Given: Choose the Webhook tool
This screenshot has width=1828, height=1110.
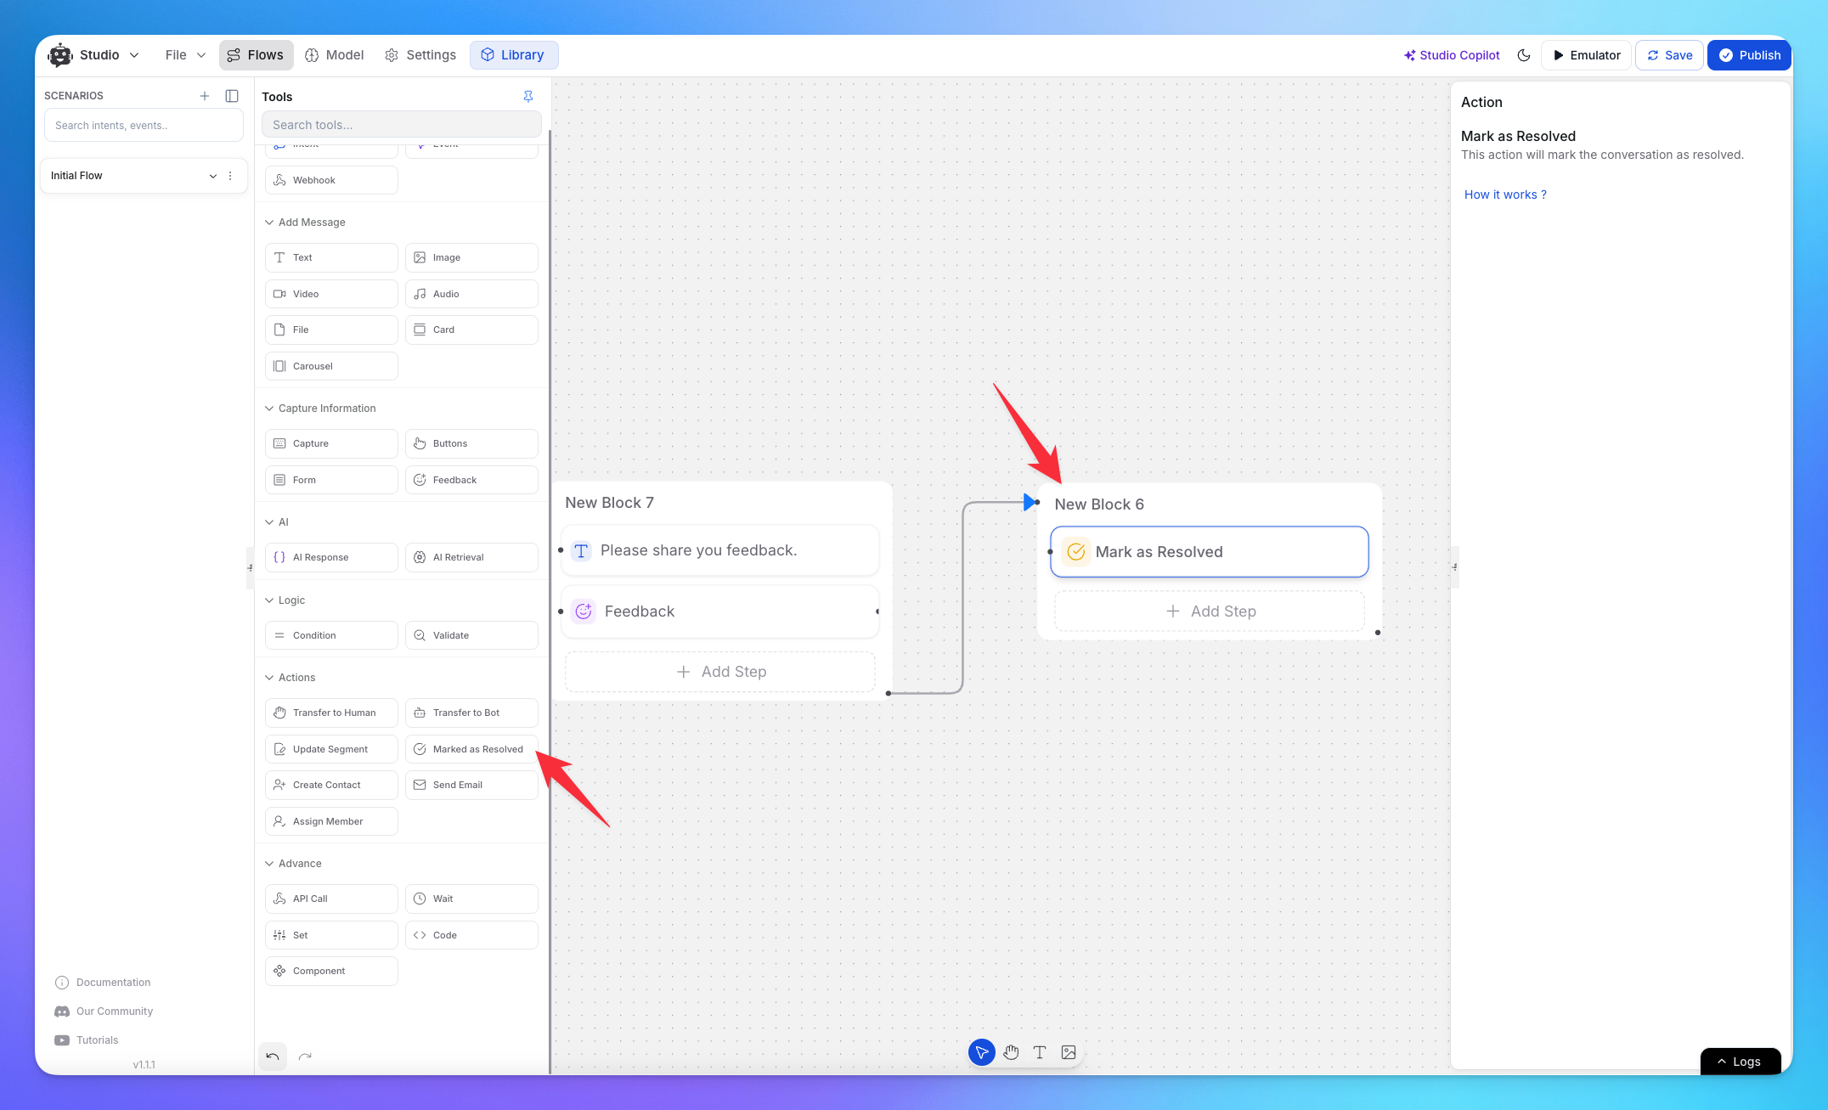Looking at the screenshot, I should coord(331,180).
